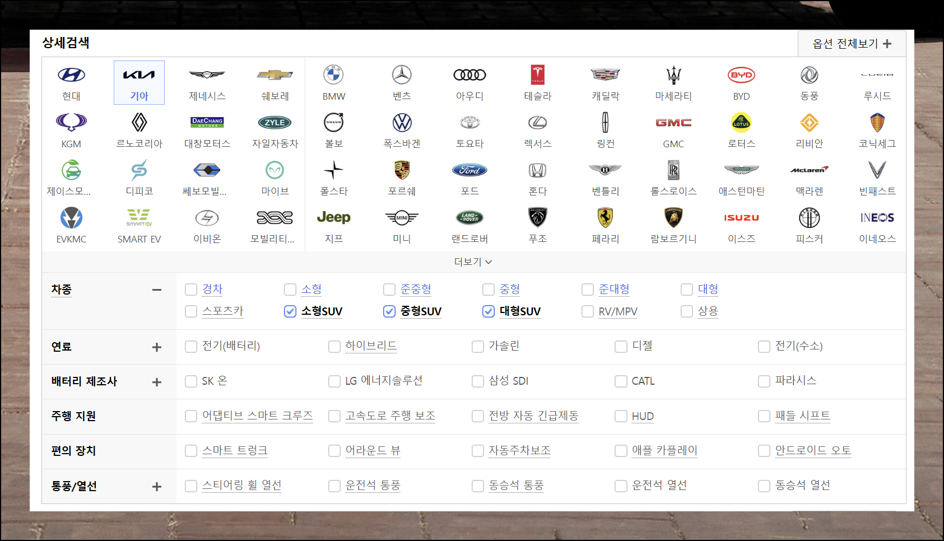Select the Renault Korea (르노코리아) logo

(139, 122)
